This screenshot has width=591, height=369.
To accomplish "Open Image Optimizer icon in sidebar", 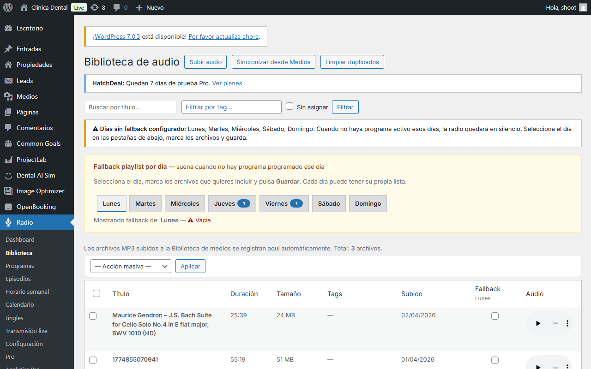I will coord(8,191).
